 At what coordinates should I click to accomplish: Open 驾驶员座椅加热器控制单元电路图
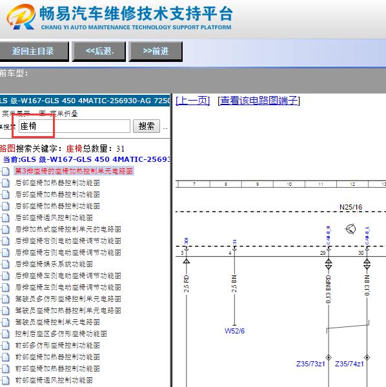[68, 310]
